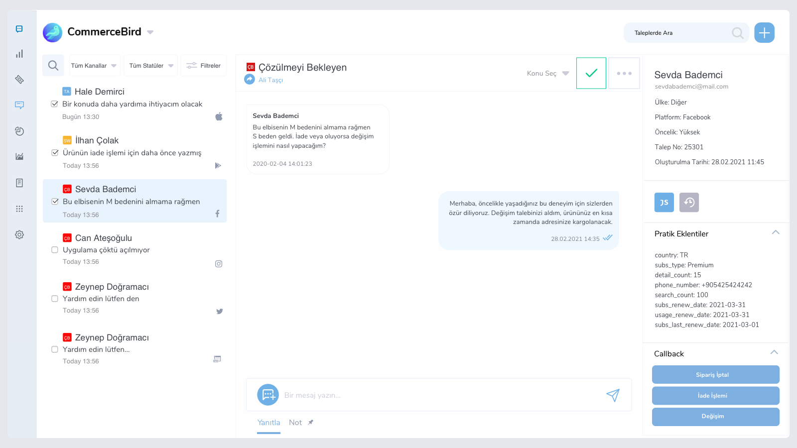Open the ticket history clock icon
The height and width of the screenshot is (448, 797).
(x=689, y=202)
